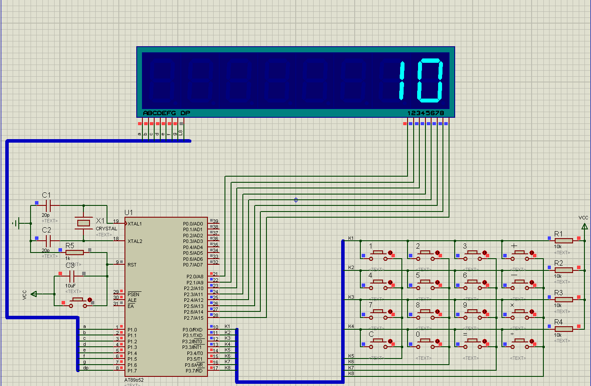Click the P0.0/AD0 pin label
591x386 pixels.
pyautogui.click(x=193, y=224)
